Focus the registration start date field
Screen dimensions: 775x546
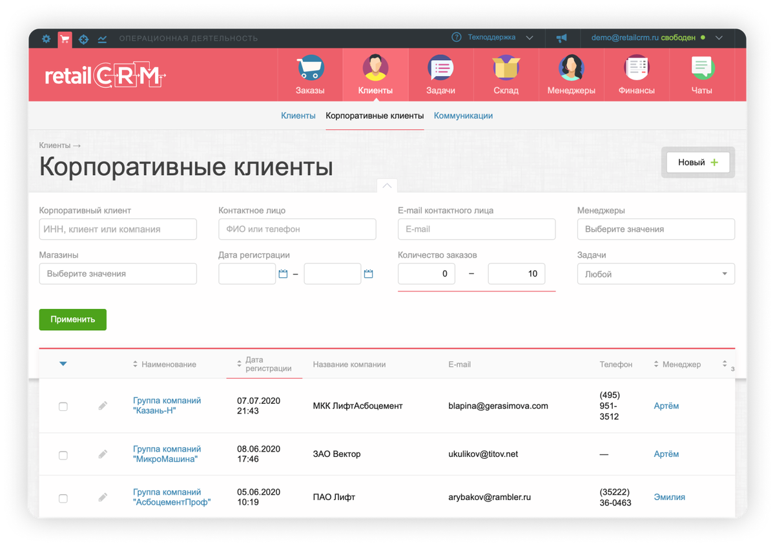(247, 274)
